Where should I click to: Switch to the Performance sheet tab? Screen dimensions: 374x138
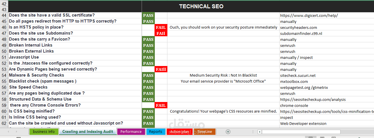(131, 132)
